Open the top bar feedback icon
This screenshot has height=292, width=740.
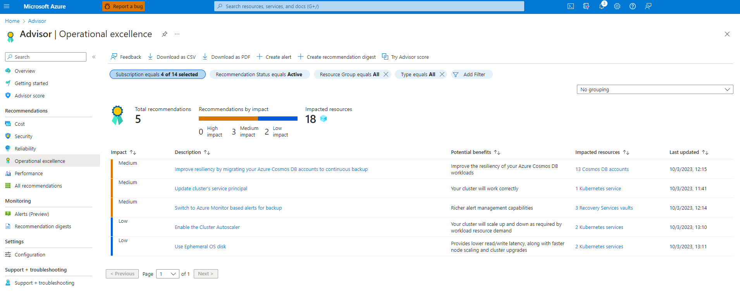tap(648, 6)
